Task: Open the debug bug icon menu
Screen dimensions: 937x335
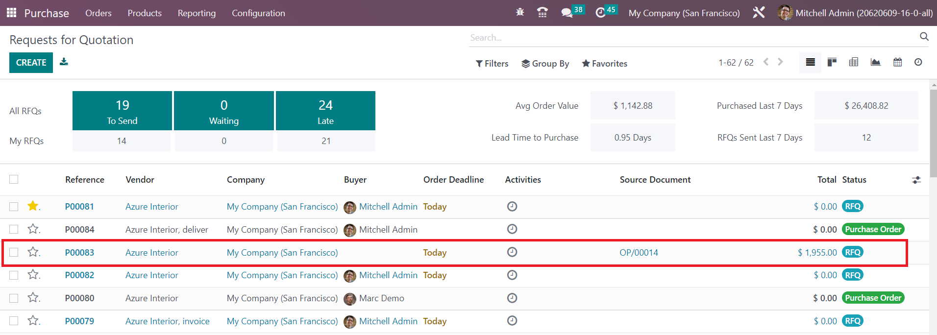Action: 520,12
